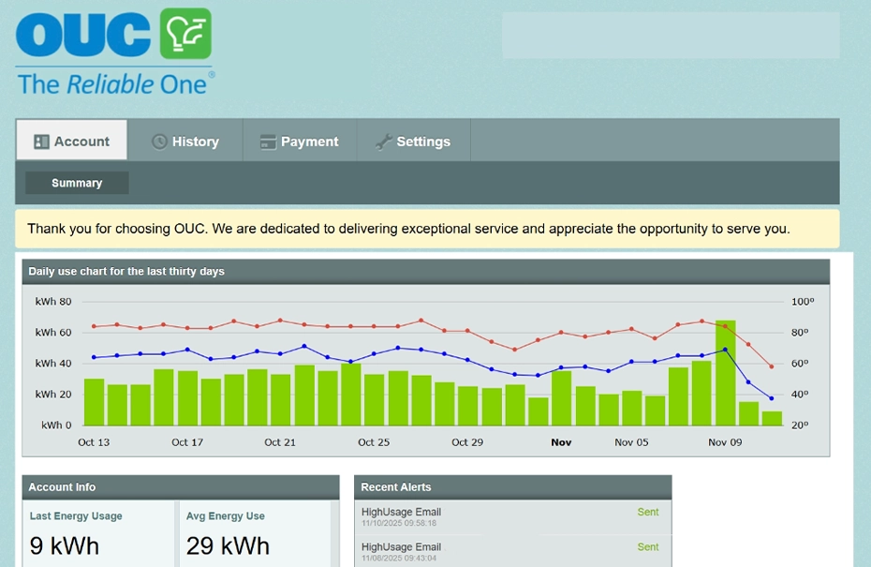The width and height of the screenshot is (871, 567).
Task: Open the Payment tab
Action: click(x=300, y=142)
